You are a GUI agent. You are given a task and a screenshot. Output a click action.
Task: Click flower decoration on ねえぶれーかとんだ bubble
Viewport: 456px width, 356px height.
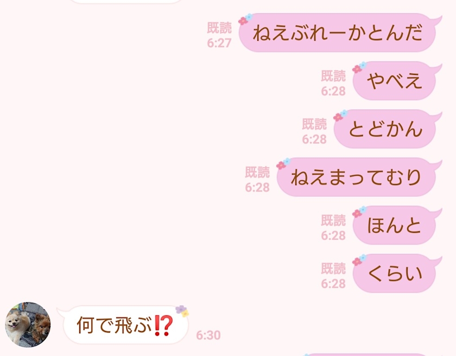[245, 19]
